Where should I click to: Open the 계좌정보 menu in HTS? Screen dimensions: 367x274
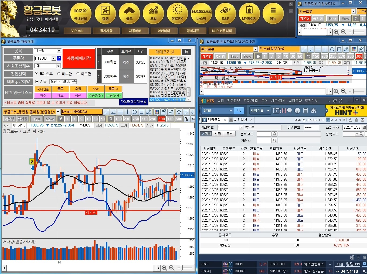click(234, 101)
